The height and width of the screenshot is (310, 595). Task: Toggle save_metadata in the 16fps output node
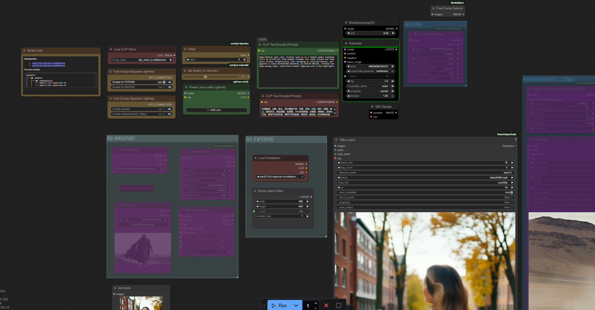click(512, 192)
